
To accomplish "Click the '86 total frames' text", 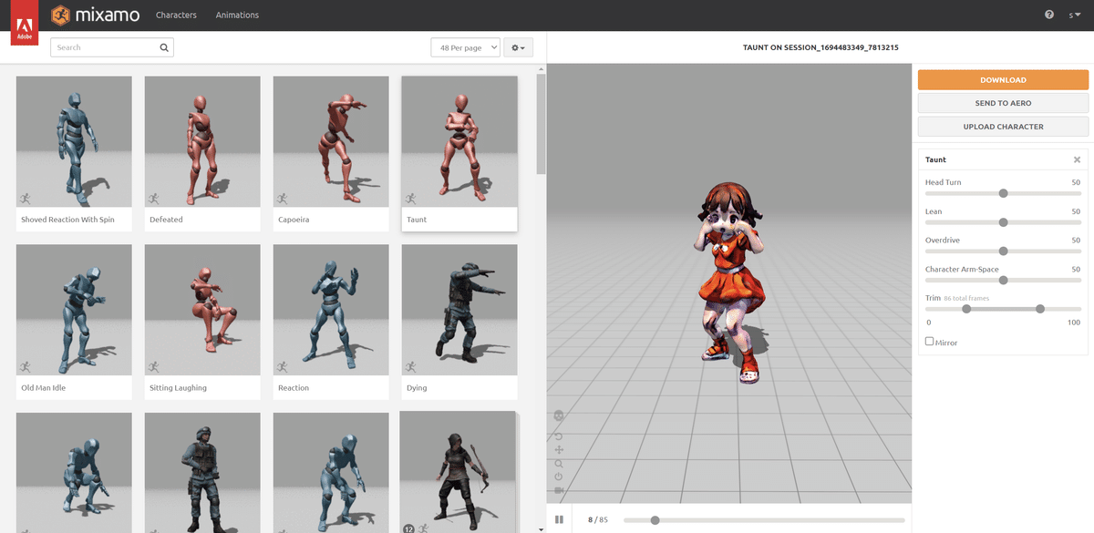I will tap(966, 298).
